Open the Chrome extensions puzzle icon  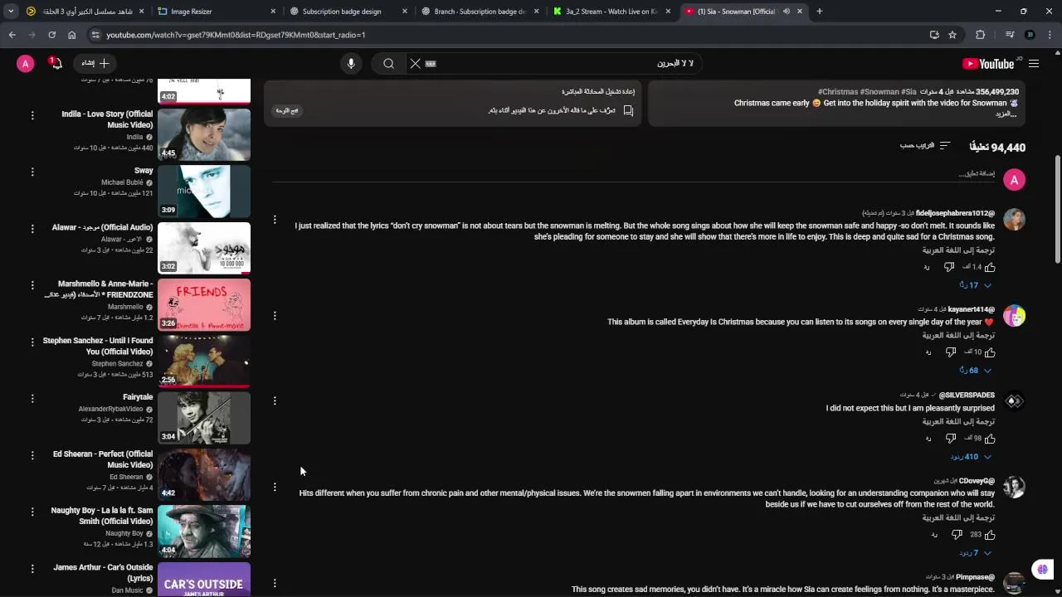(x=981, y=35)
